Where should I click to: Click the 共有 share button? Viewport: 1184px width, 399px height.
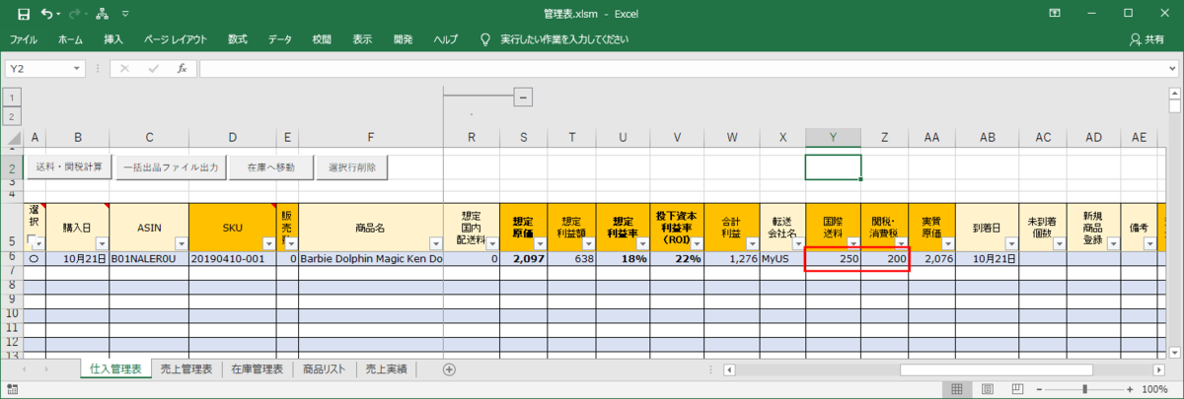1146,39
